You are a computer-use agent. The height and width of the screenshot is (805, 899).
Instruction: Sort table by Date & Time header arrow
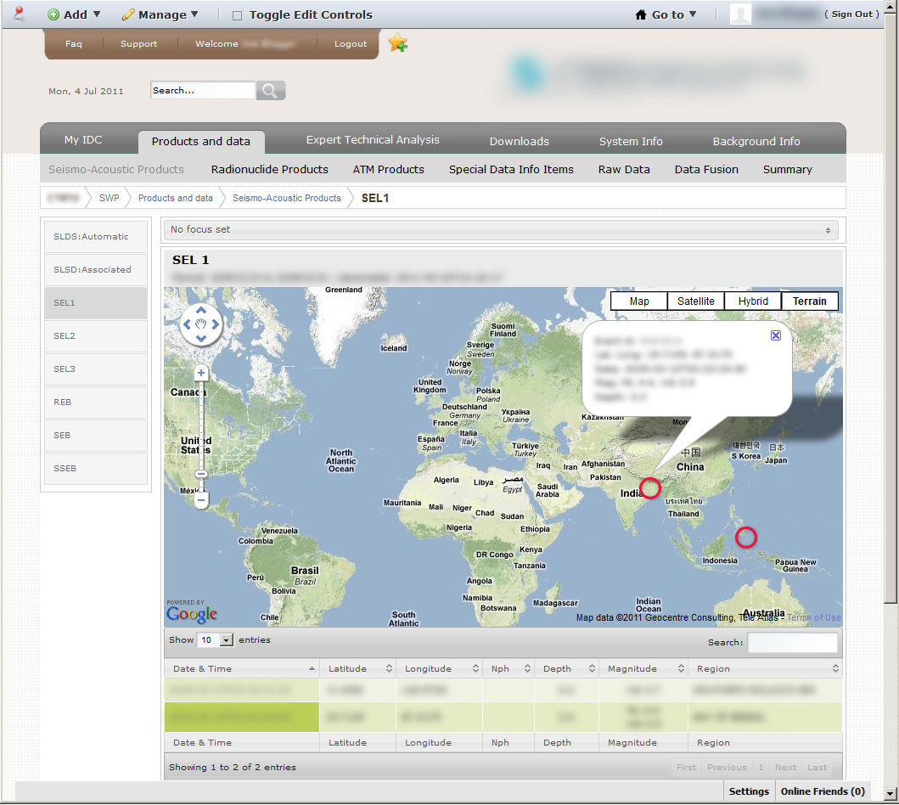(312, 668)
